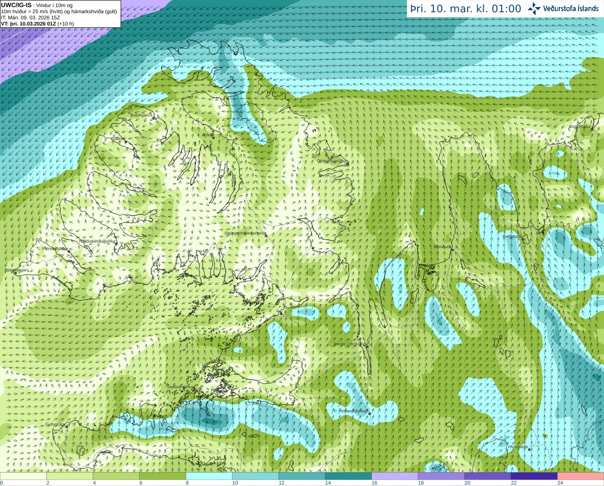Pick the pale yellow 0–2 m/s legend swatch

24,476
